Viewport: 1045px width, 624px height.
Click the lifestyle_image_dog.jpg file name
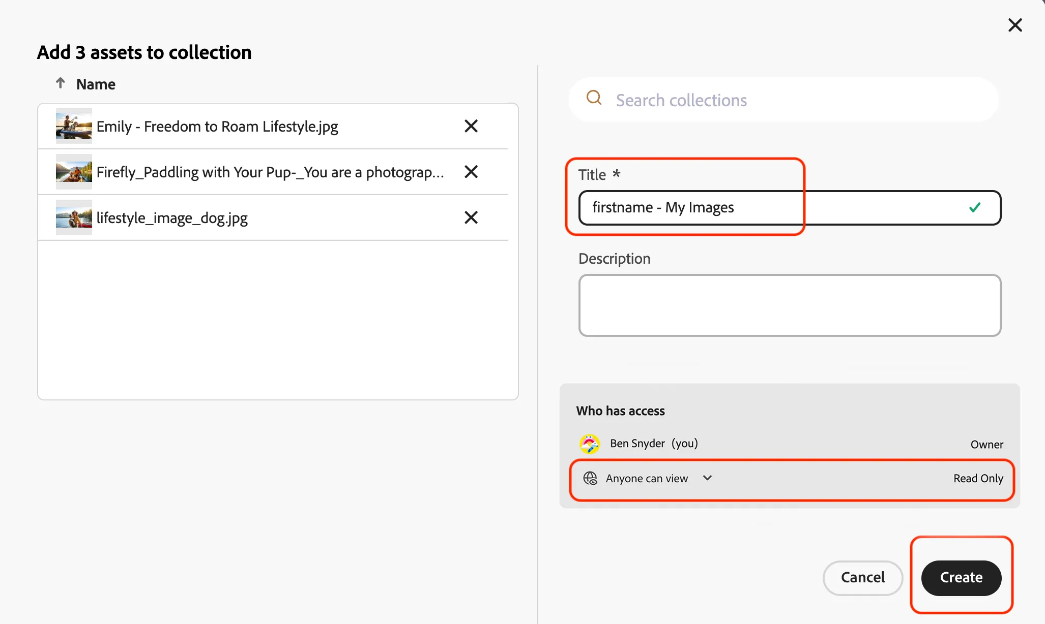[x=172, y=218]
